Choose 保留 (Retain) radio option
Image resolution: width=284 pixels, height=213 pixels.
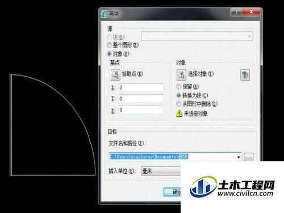(178, 87)
